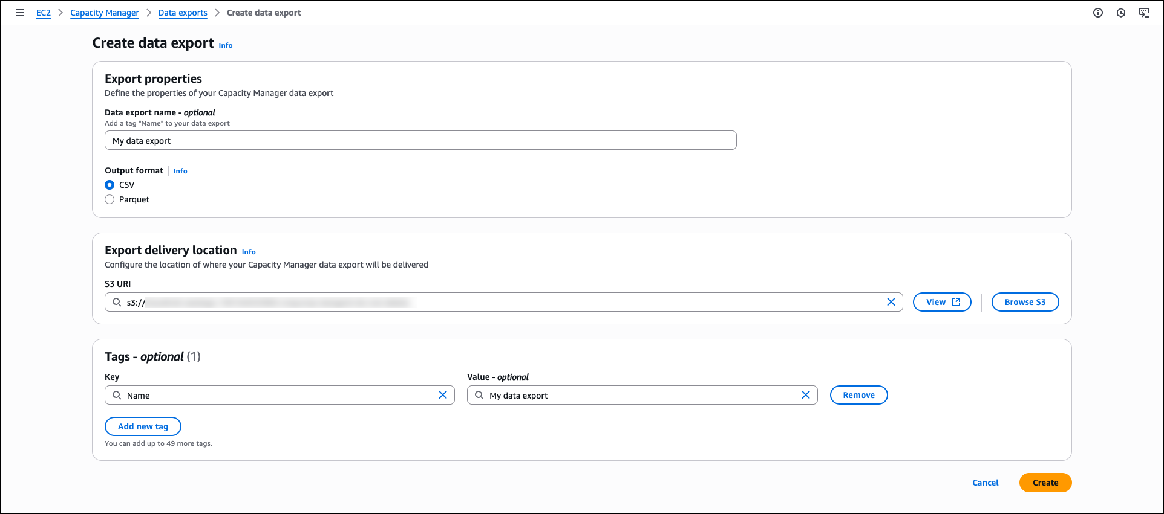Clear the S3 URI field with X icon

coord(891,302)
